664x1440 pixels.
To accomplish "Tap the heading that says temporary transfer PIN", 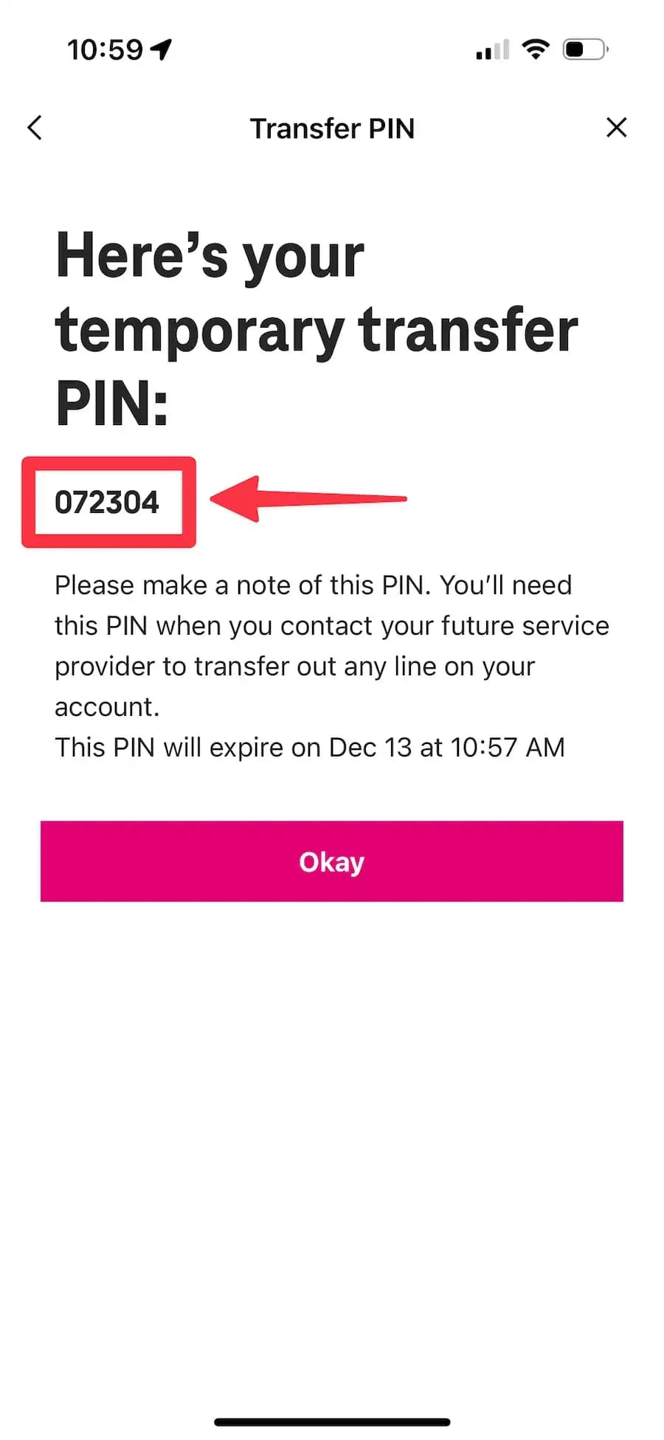I will tap(316, 330).
